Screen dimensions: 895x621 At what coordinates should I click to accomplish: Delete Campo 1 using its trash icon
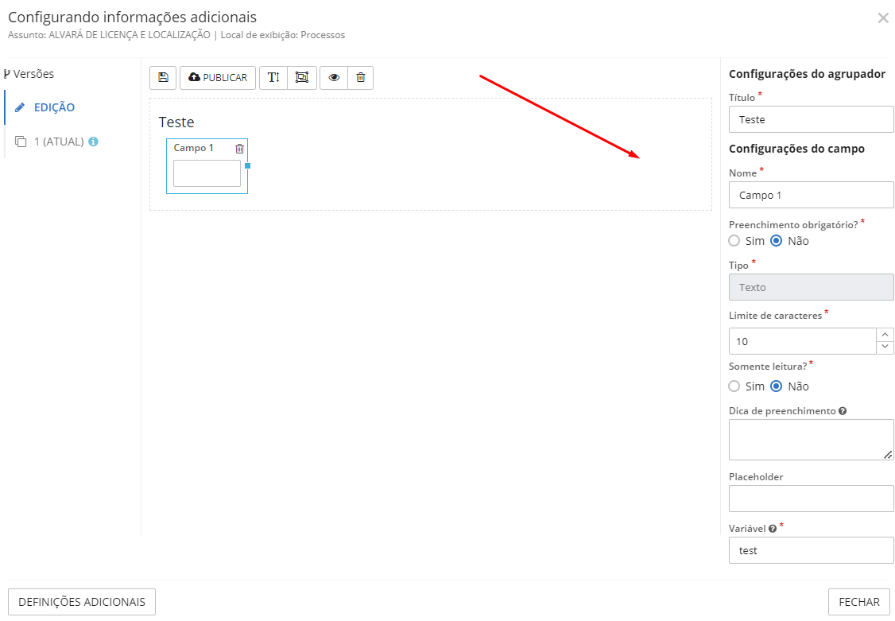tap(239, 149)
